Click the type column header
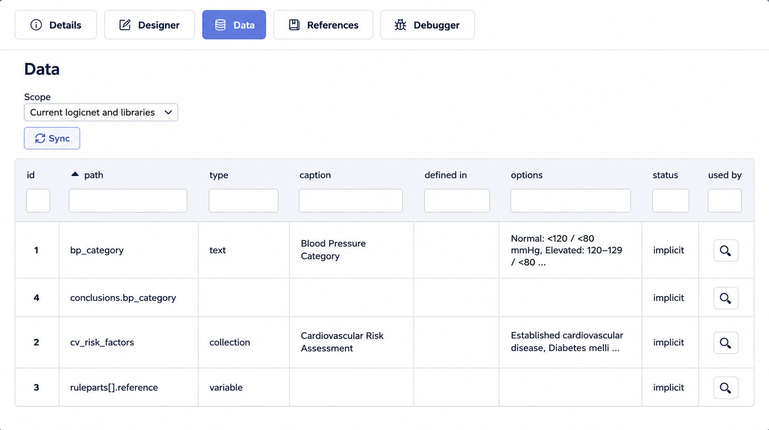 point(219,175)
